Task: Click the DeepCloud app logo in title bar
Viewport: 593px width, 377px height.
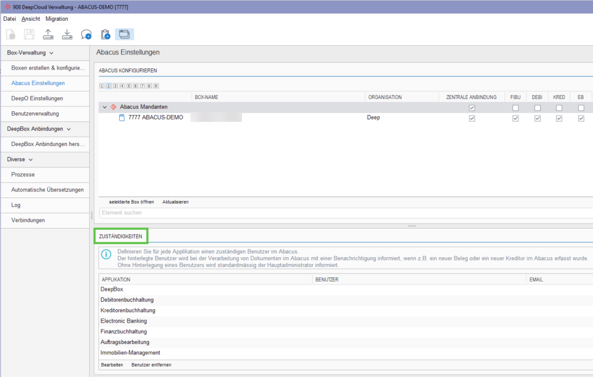Action: [7, 7]
